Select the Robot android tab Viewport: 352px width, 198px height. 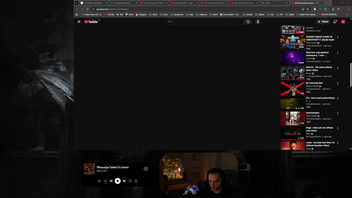(x=305, y=3)
